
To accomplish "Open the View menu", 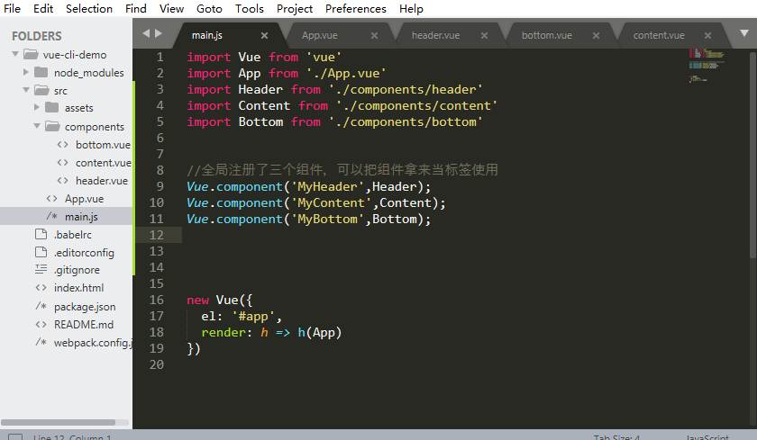I will tap(171, 9).
